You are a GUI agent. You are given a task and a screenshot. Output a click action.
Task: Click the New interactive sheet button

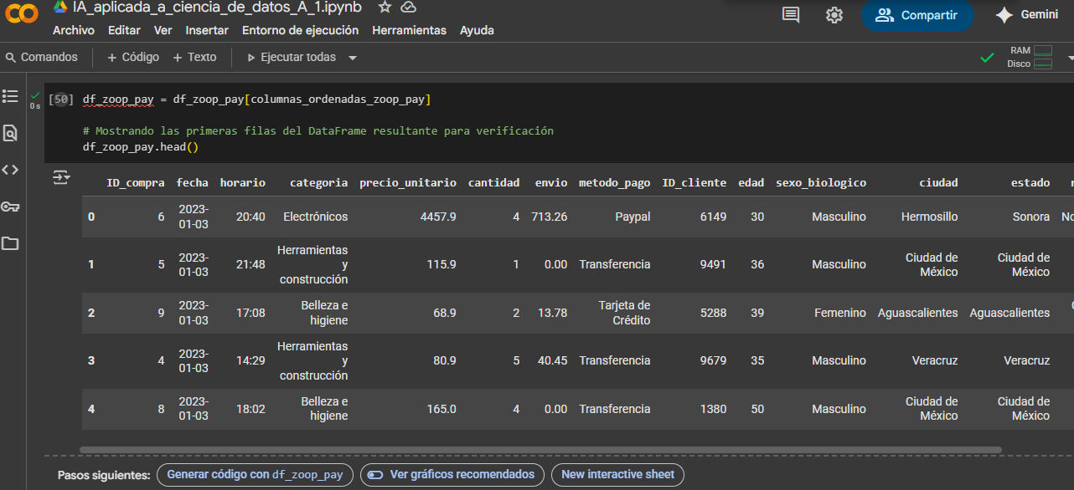pyautogui.click(x=617, y=474)
